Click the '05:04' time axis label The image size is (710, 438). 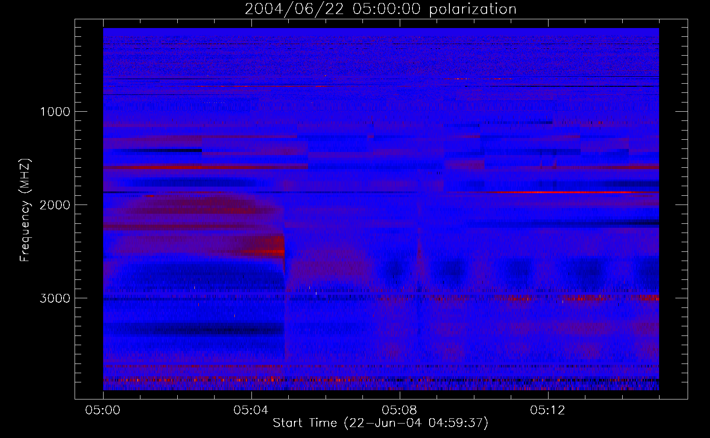click(251, 410)
